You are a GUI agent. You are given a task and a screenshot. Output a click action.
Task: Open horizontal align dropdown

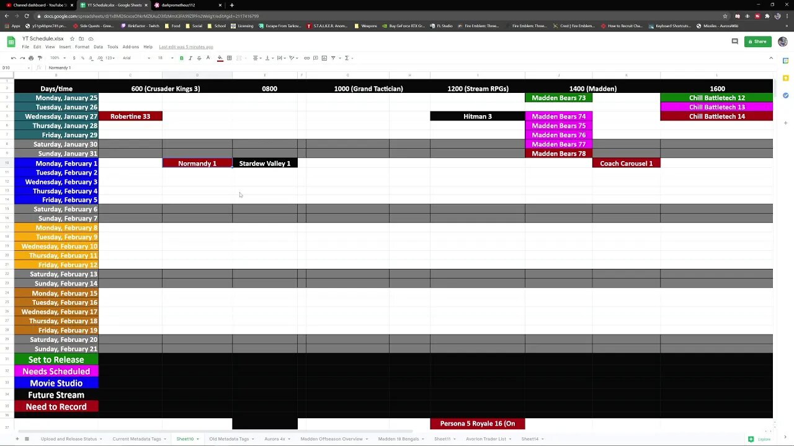point(257,58)
